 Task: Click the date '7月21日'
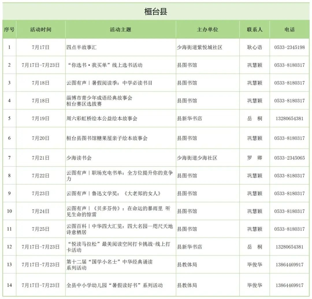tap(41, 158)
